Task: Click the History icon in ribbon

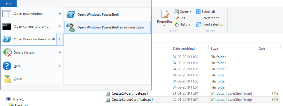Action: 177,24
